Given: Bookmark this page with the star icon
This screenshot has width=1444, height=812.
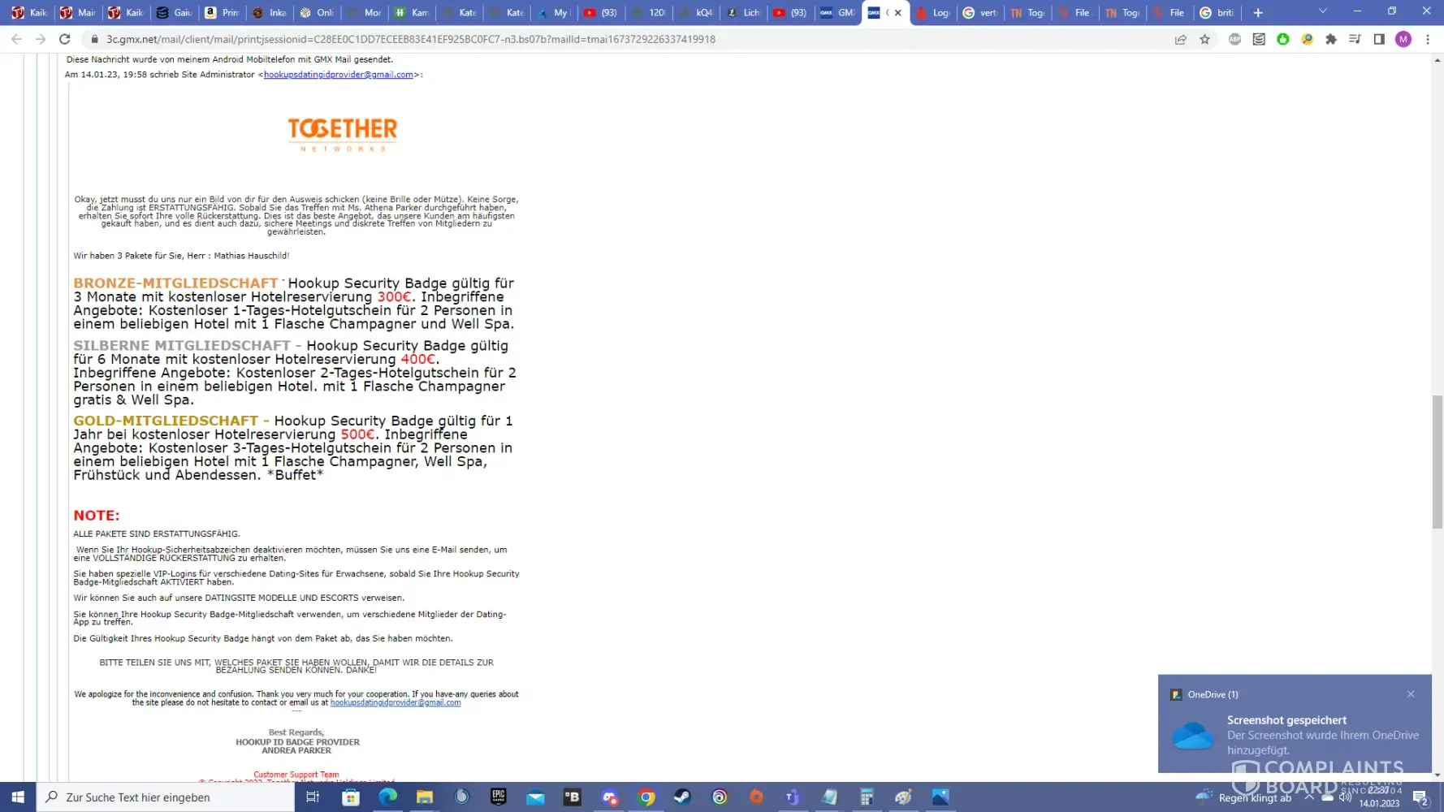Looking at the screenshot, I should coord(1204,39).
